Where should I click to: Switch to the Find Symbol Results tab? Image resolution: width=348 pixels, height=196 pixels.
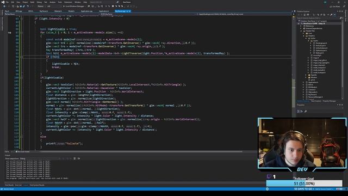tap(37, 185)
